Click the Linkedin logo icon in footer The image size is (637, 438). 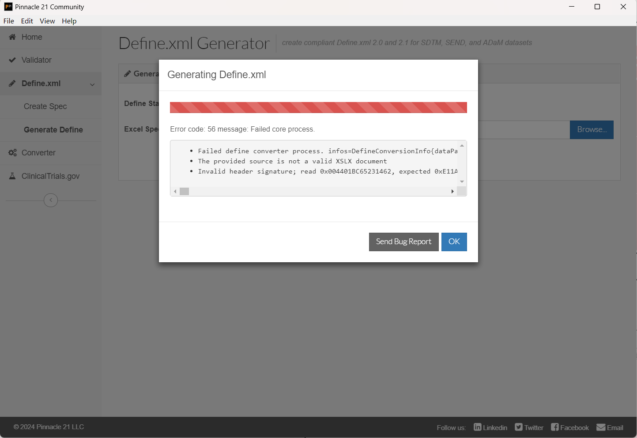tap(478, 427)
